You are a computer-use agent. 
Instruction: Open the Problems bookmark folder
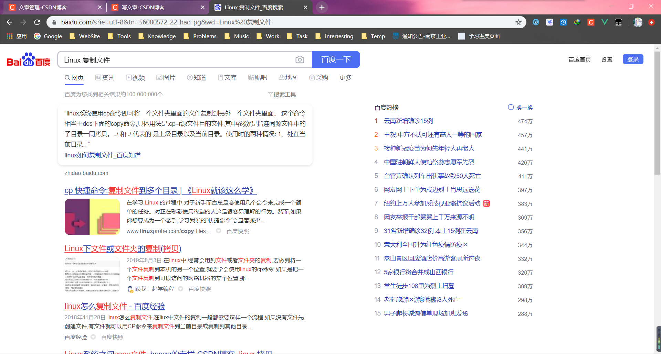200,36
